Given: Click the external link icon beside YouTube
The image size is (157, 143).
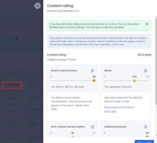Looking at the screenshot, I should point(133,107).
